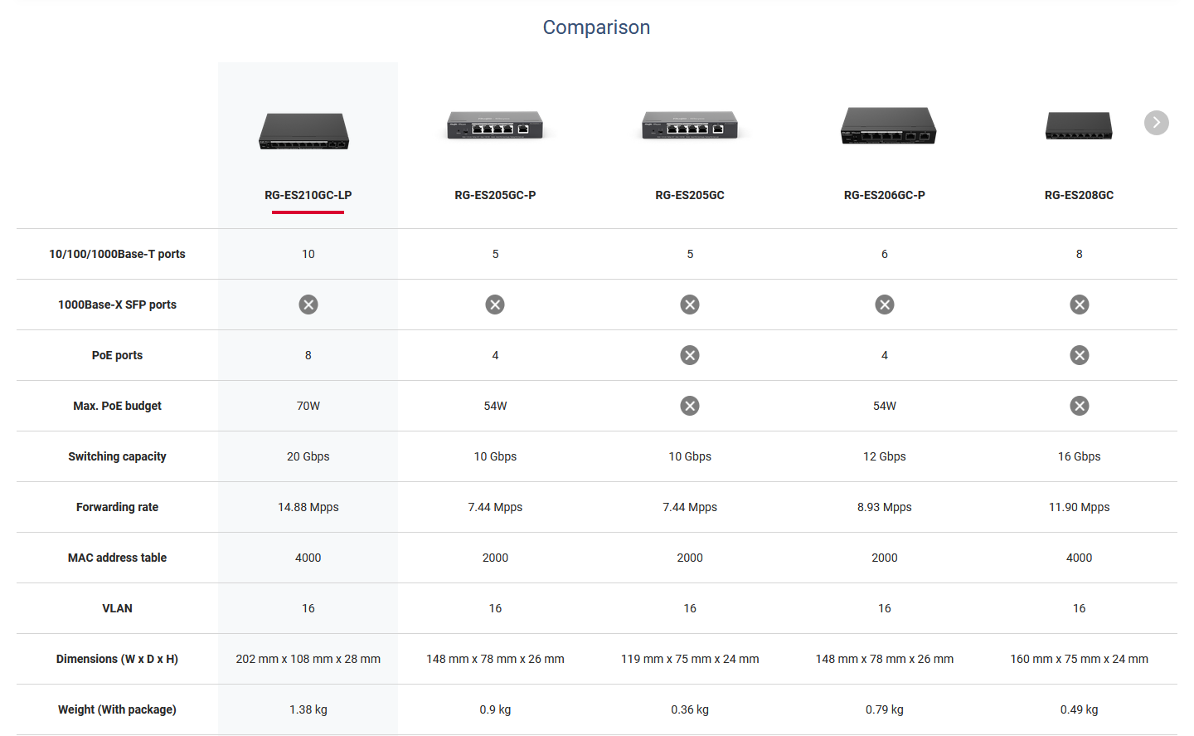Click the 202 mm x 108 mm x 28 mm dimensions
1194x736 pixels.
coord(308,659)
